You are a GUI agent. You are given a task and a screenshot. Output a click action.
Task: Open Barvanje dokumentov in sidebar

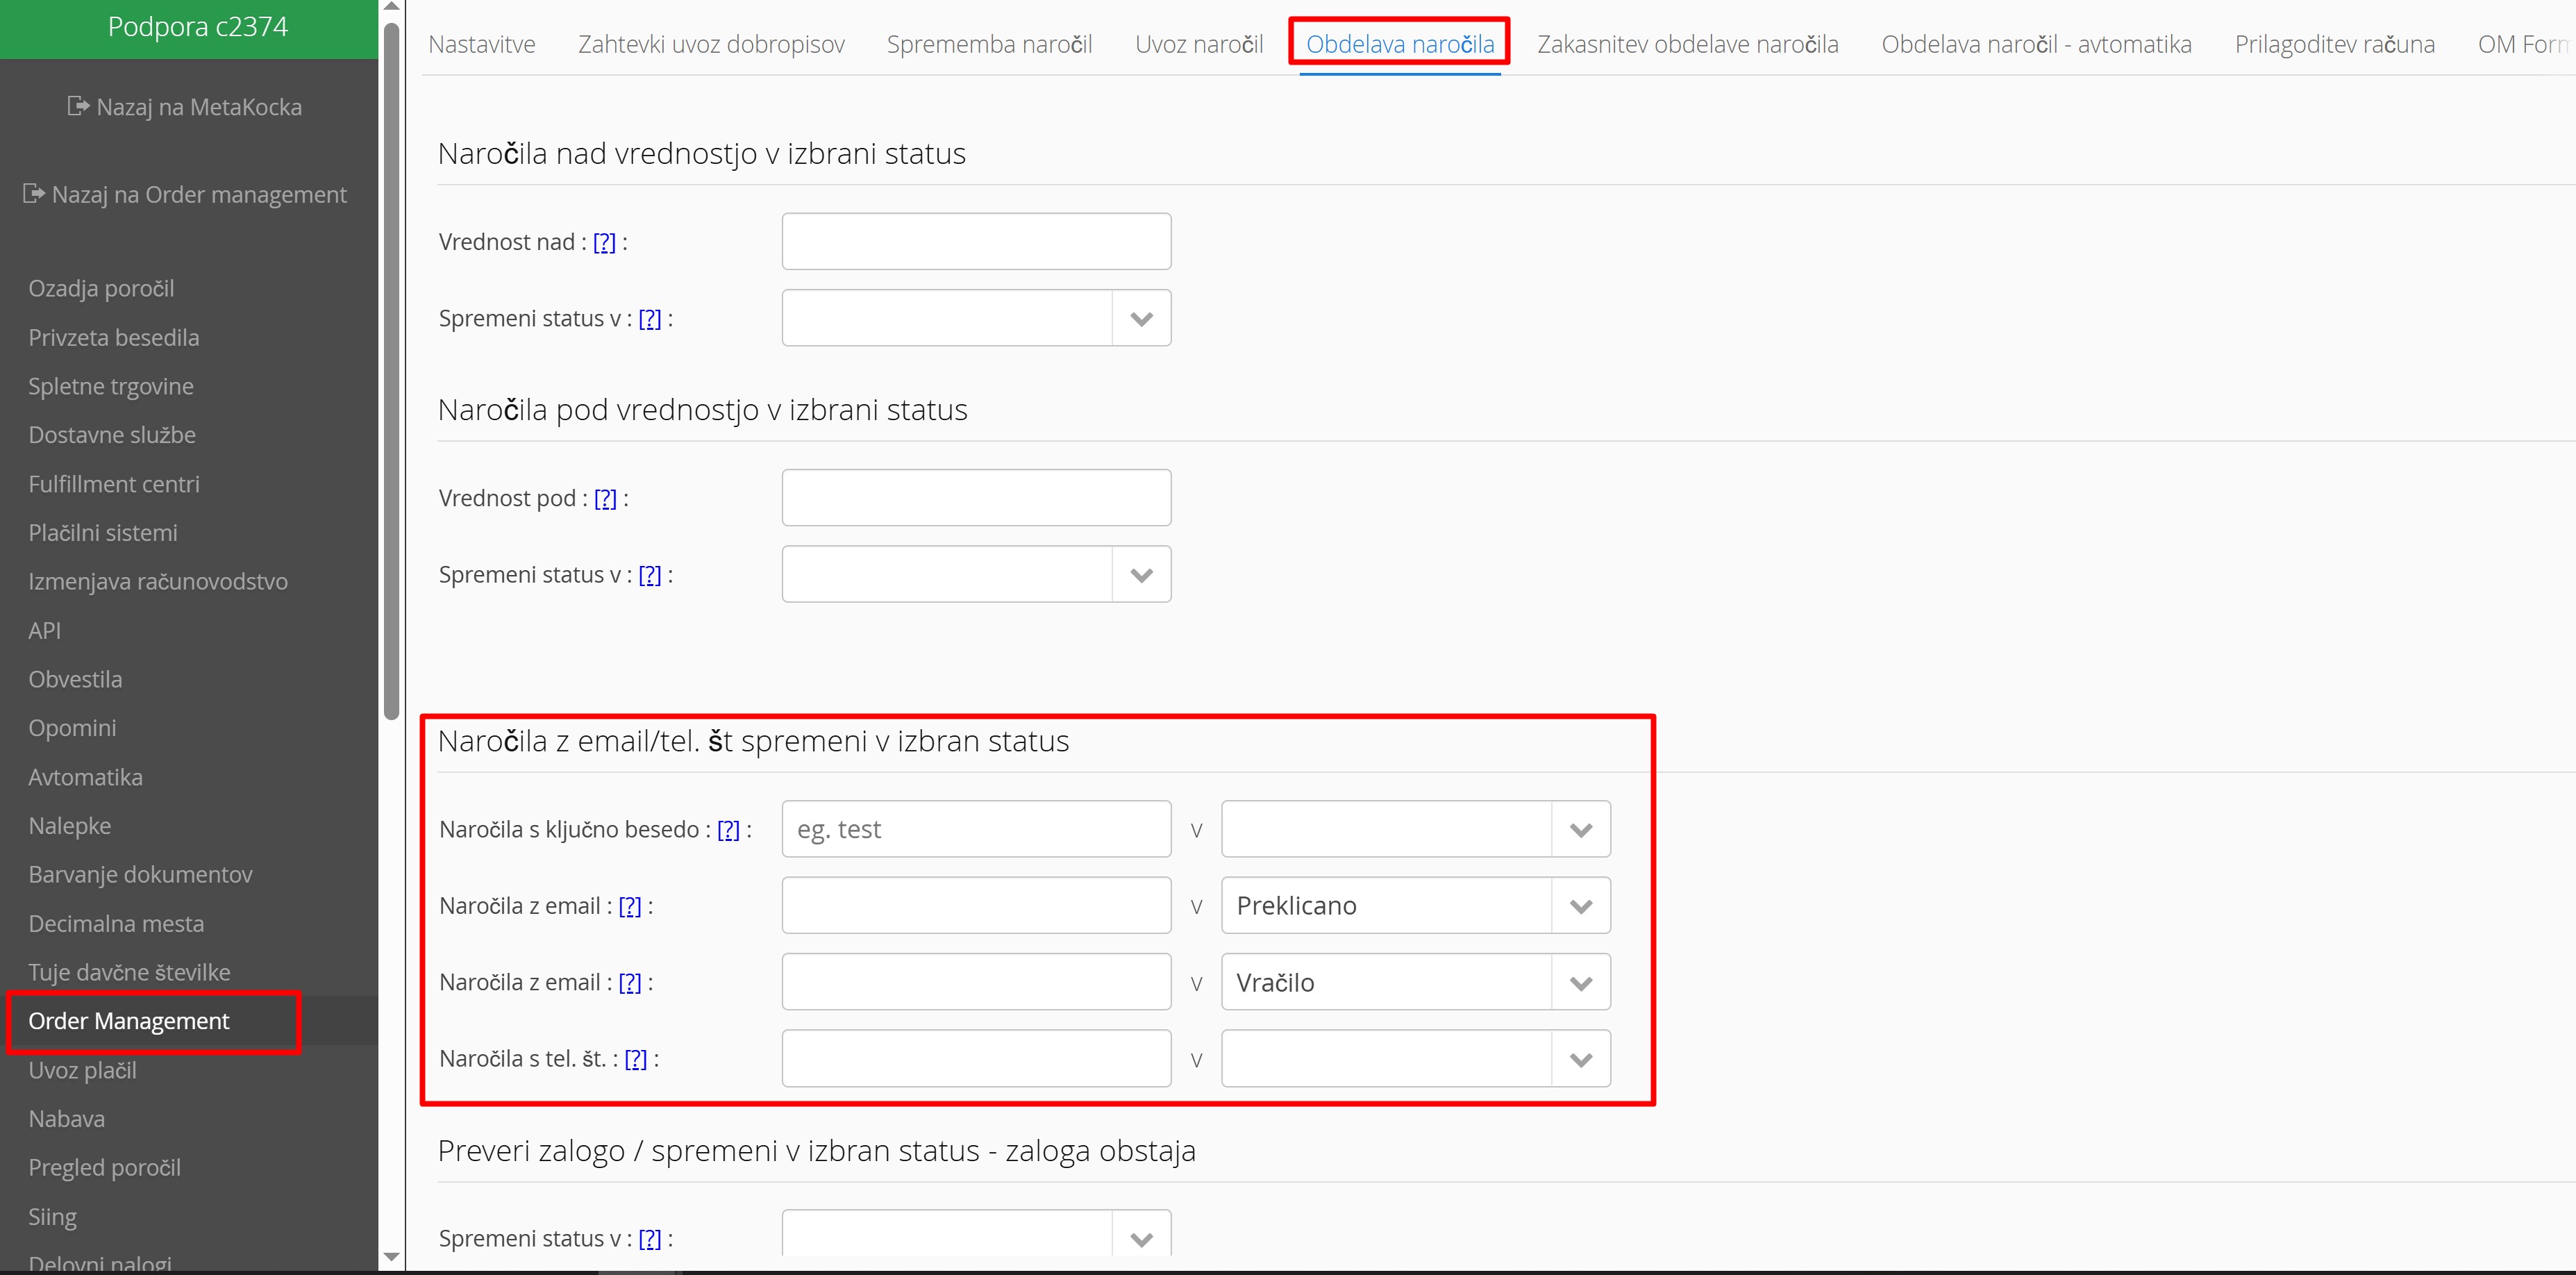click(x=140, y=874)
